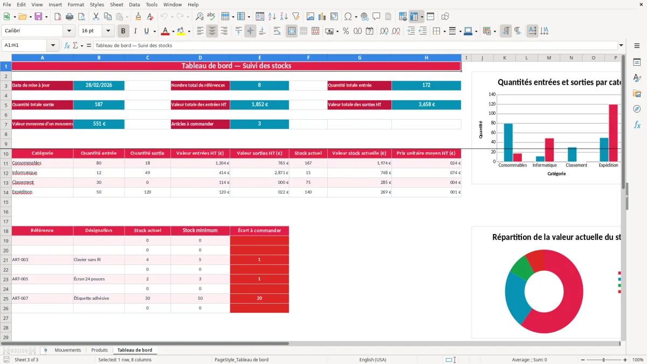Open the Sheet menu
Image resolution: width=647 pixels, height=364 pixels.
click(116, 4)
